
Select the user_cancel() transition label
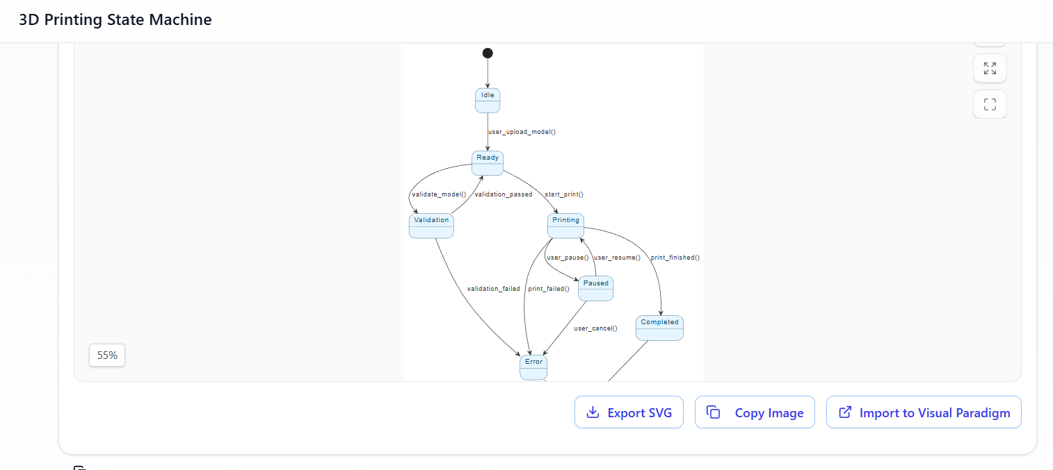click(x=595, y=328)
